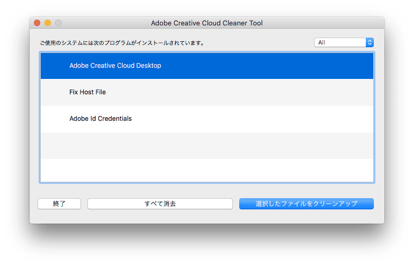Close the Cleaner Tool window
The height and width of the screenshot is (266, 414).
click(x=37, y=23)
